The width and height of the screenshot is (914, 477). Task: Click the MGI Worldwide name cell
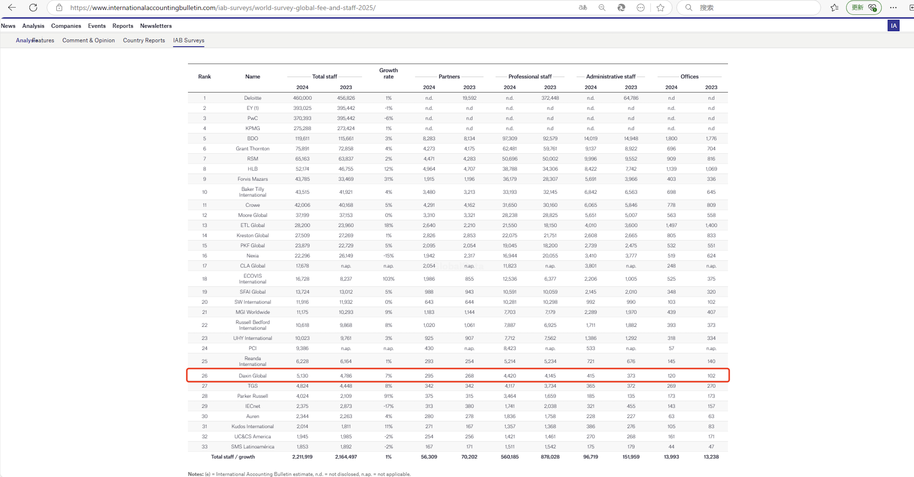tap(253, 312)
